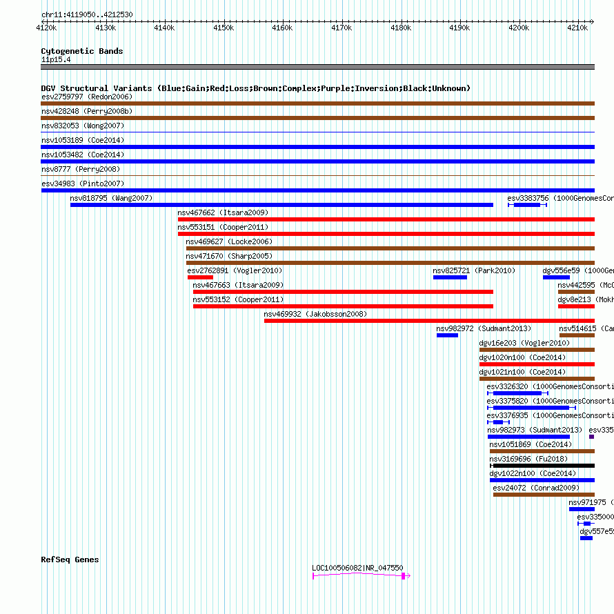
Task: Click the 4150k ruler position
Action: point(224,28)
